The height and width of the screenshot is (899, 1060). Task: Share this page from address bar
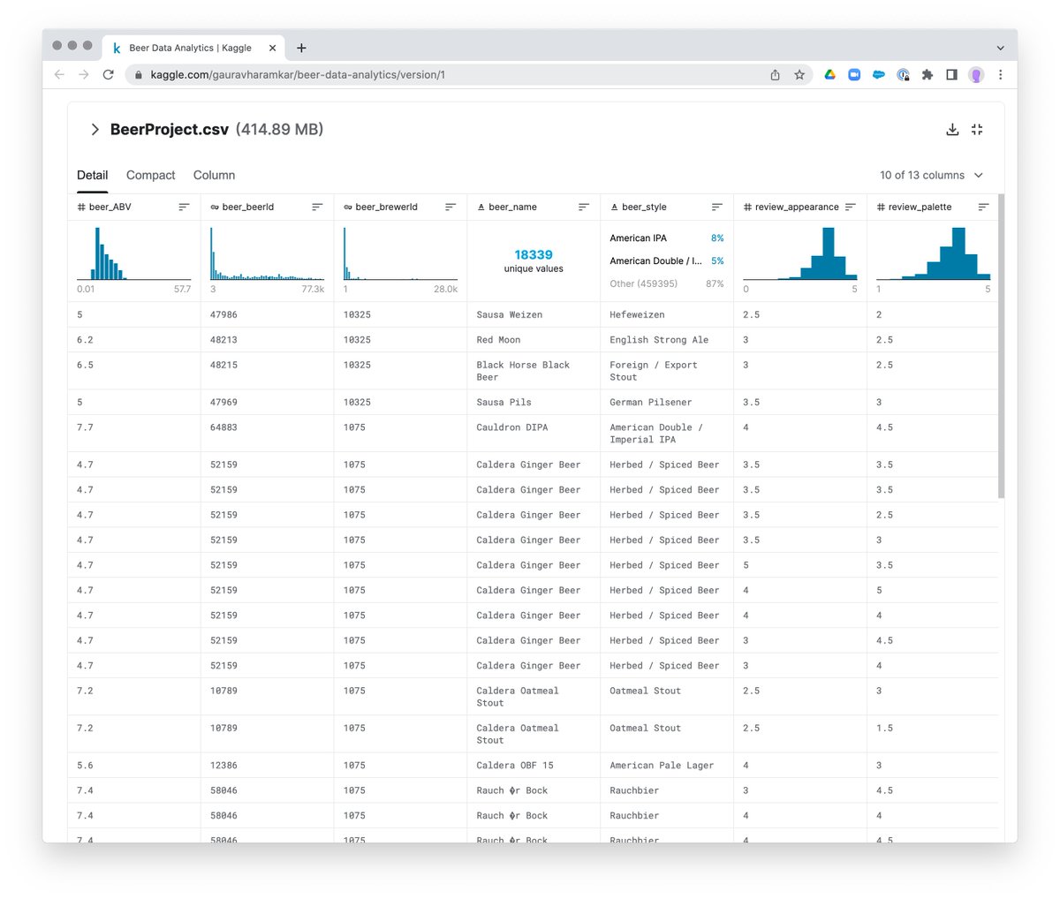(x=775, y=75)
